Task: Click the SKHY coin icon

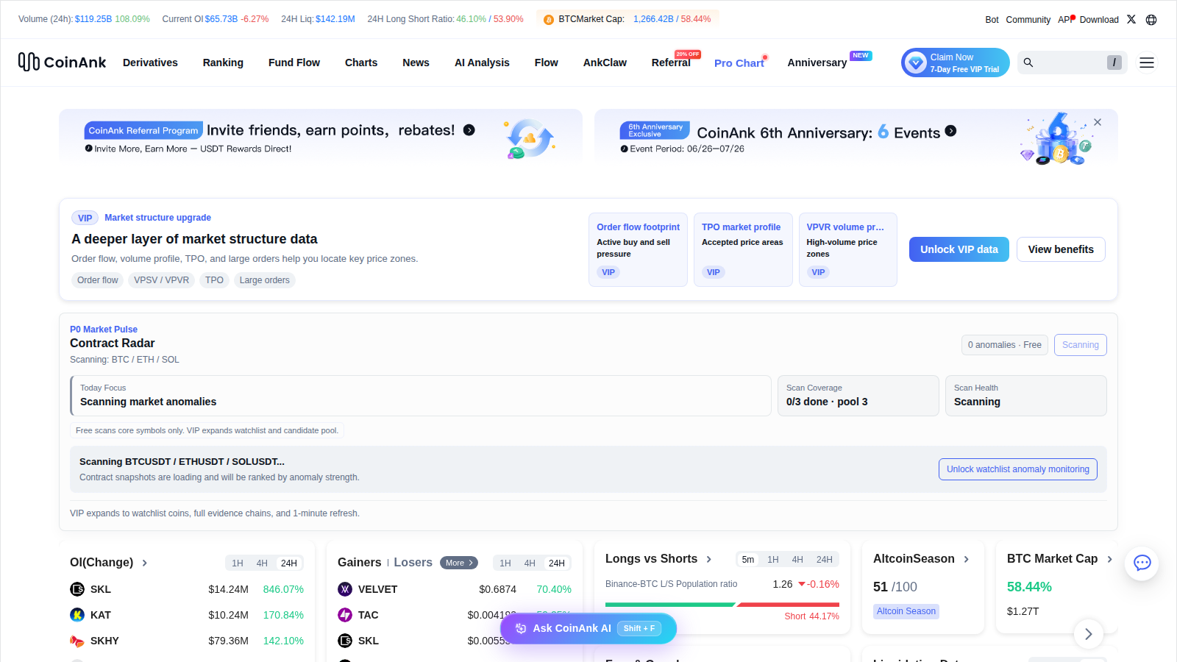Action: pos(77,641)
